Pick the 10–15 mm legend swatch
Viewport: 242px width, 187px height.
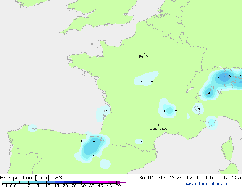click(51, 182)
